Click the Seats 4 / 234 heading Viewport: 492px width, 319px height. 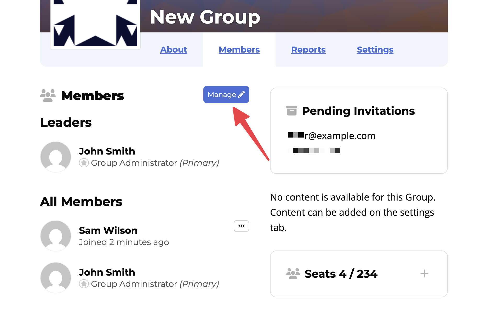[x=341, y=274]
